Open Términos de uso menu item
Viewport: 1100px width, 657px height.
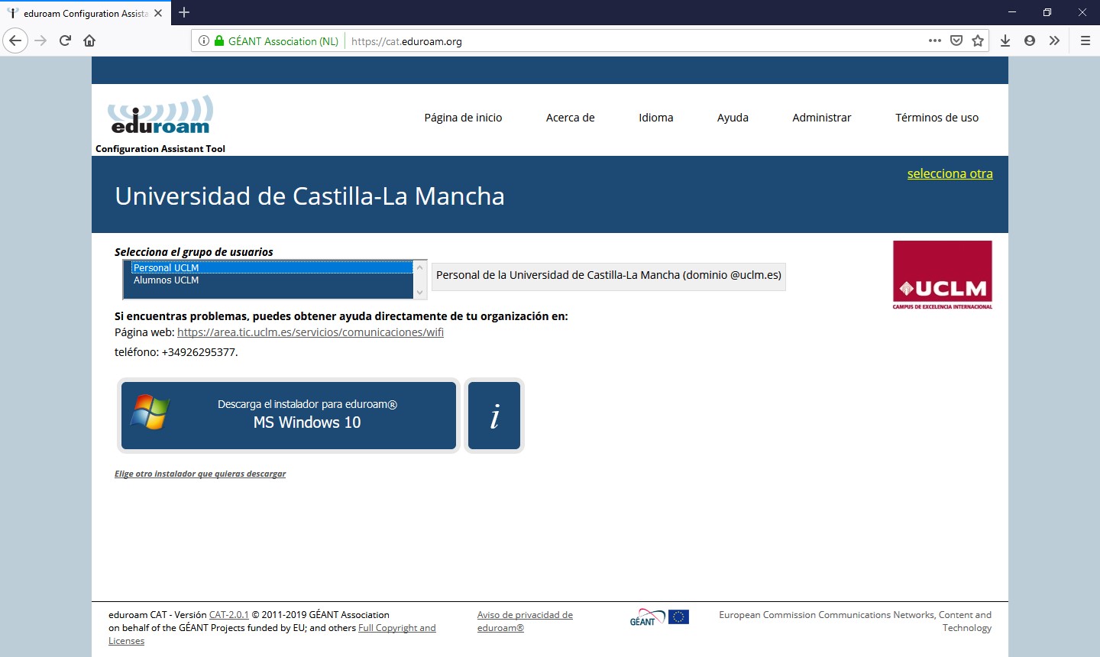tap(937, 118)
